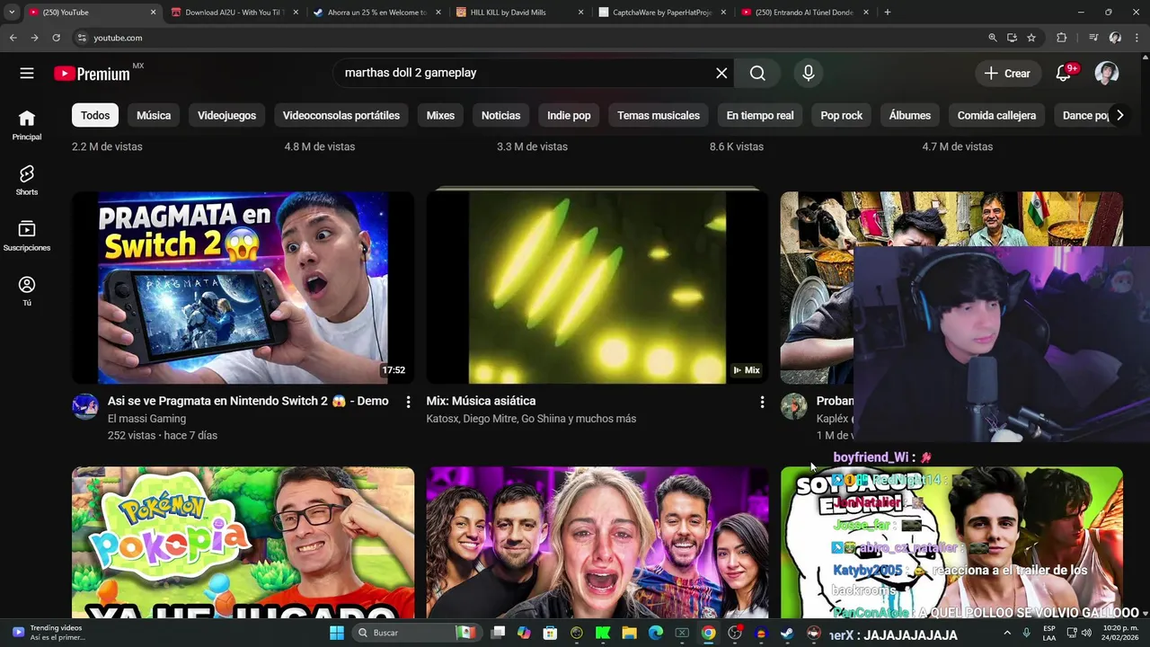The image size is (1150, 647).
Task: Show hidden system tray icons
Action: (1007, 633)
